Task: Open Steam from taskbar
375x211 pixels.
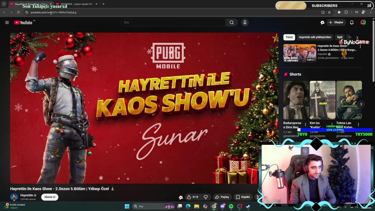Action: [x=248, y=206]
